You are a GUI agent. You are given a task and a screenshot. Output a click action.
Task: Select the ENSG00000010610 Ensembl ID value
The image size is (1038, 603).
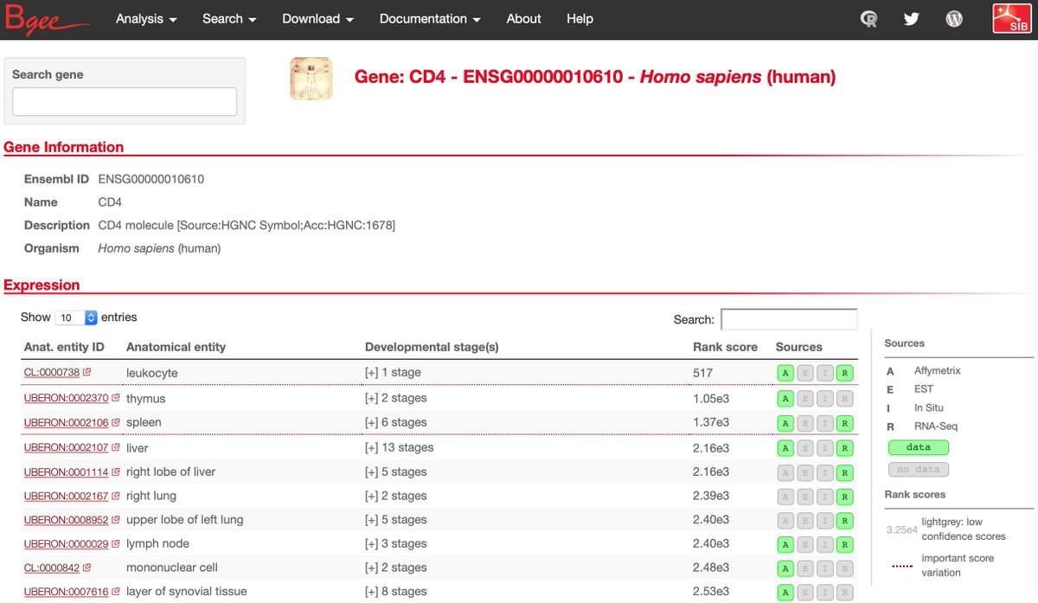[151, 179]
